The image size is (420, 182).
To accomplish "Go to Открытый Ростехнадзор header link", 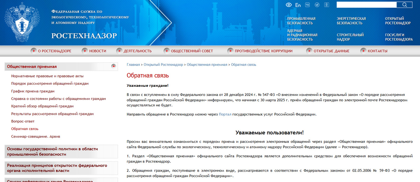I will [x=398, y=21].
